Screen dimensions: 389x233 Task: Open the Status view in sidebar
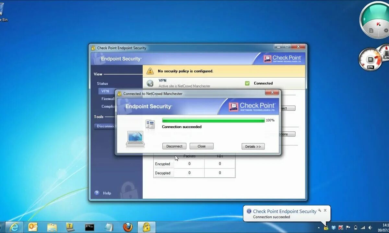(102, 83)
